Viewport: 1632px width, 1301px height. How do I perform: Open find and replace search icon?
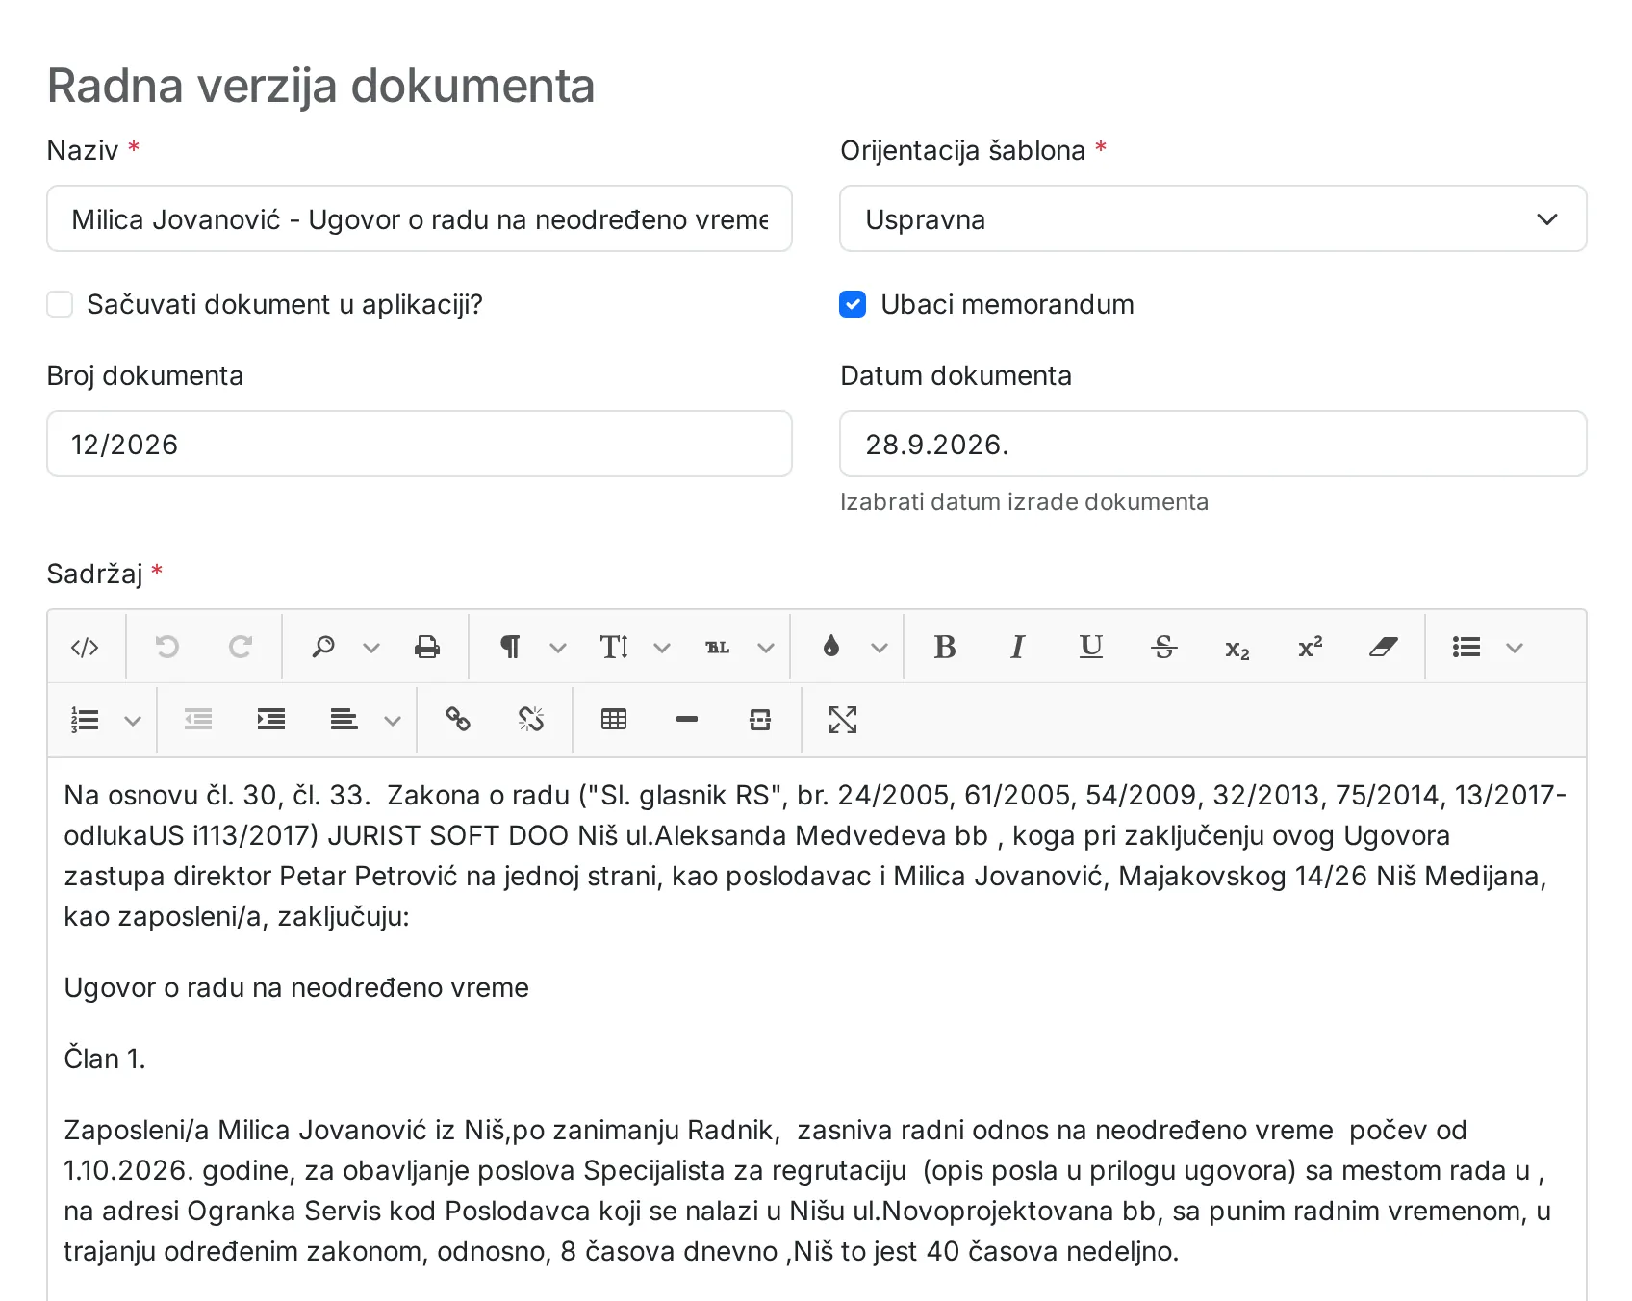tap(323, 647)
